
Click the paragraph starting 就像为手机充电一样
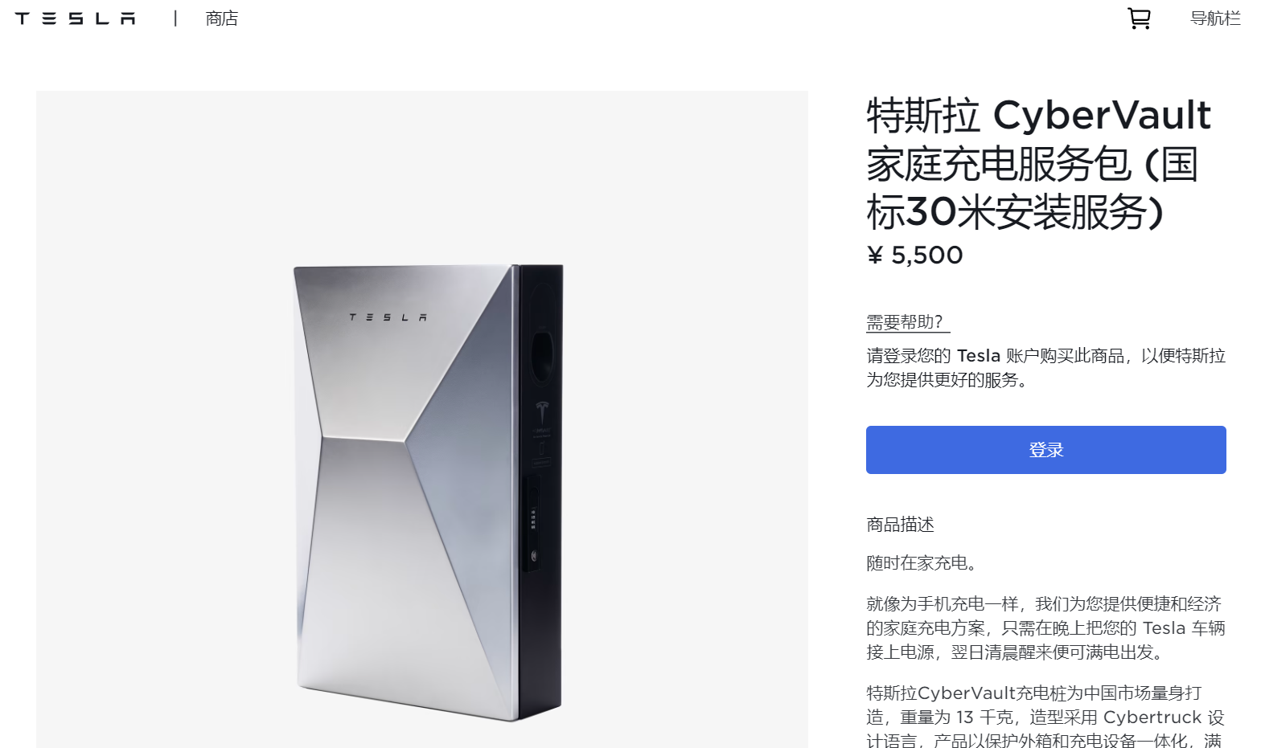click(1045, 627)
